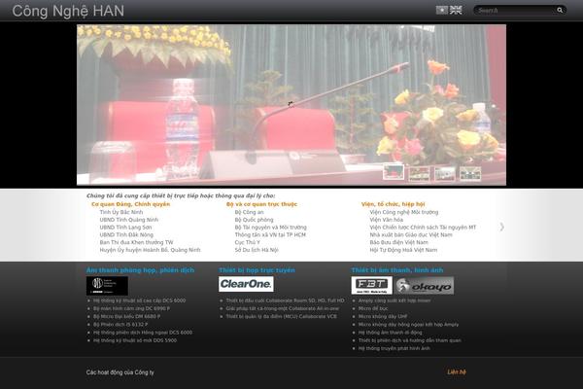Open the Công Nghệ HAN site title

pyautogui.click(x=68, y=11)
